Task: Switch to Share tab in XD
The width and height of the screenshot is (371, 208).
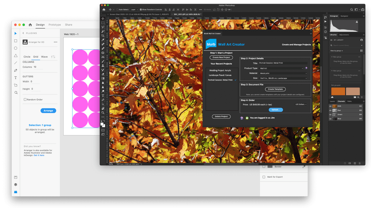Action: pos(69,25)
